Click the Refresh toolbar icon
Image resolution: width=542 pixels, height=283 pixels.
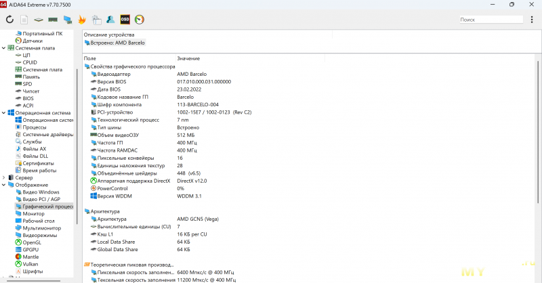[x=10, y=20]
